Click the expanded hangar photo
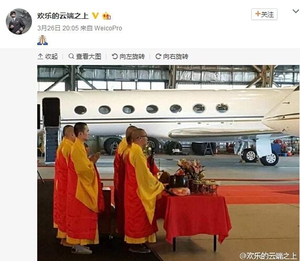This screenshot has width=300, height=261. pos(168,163)
